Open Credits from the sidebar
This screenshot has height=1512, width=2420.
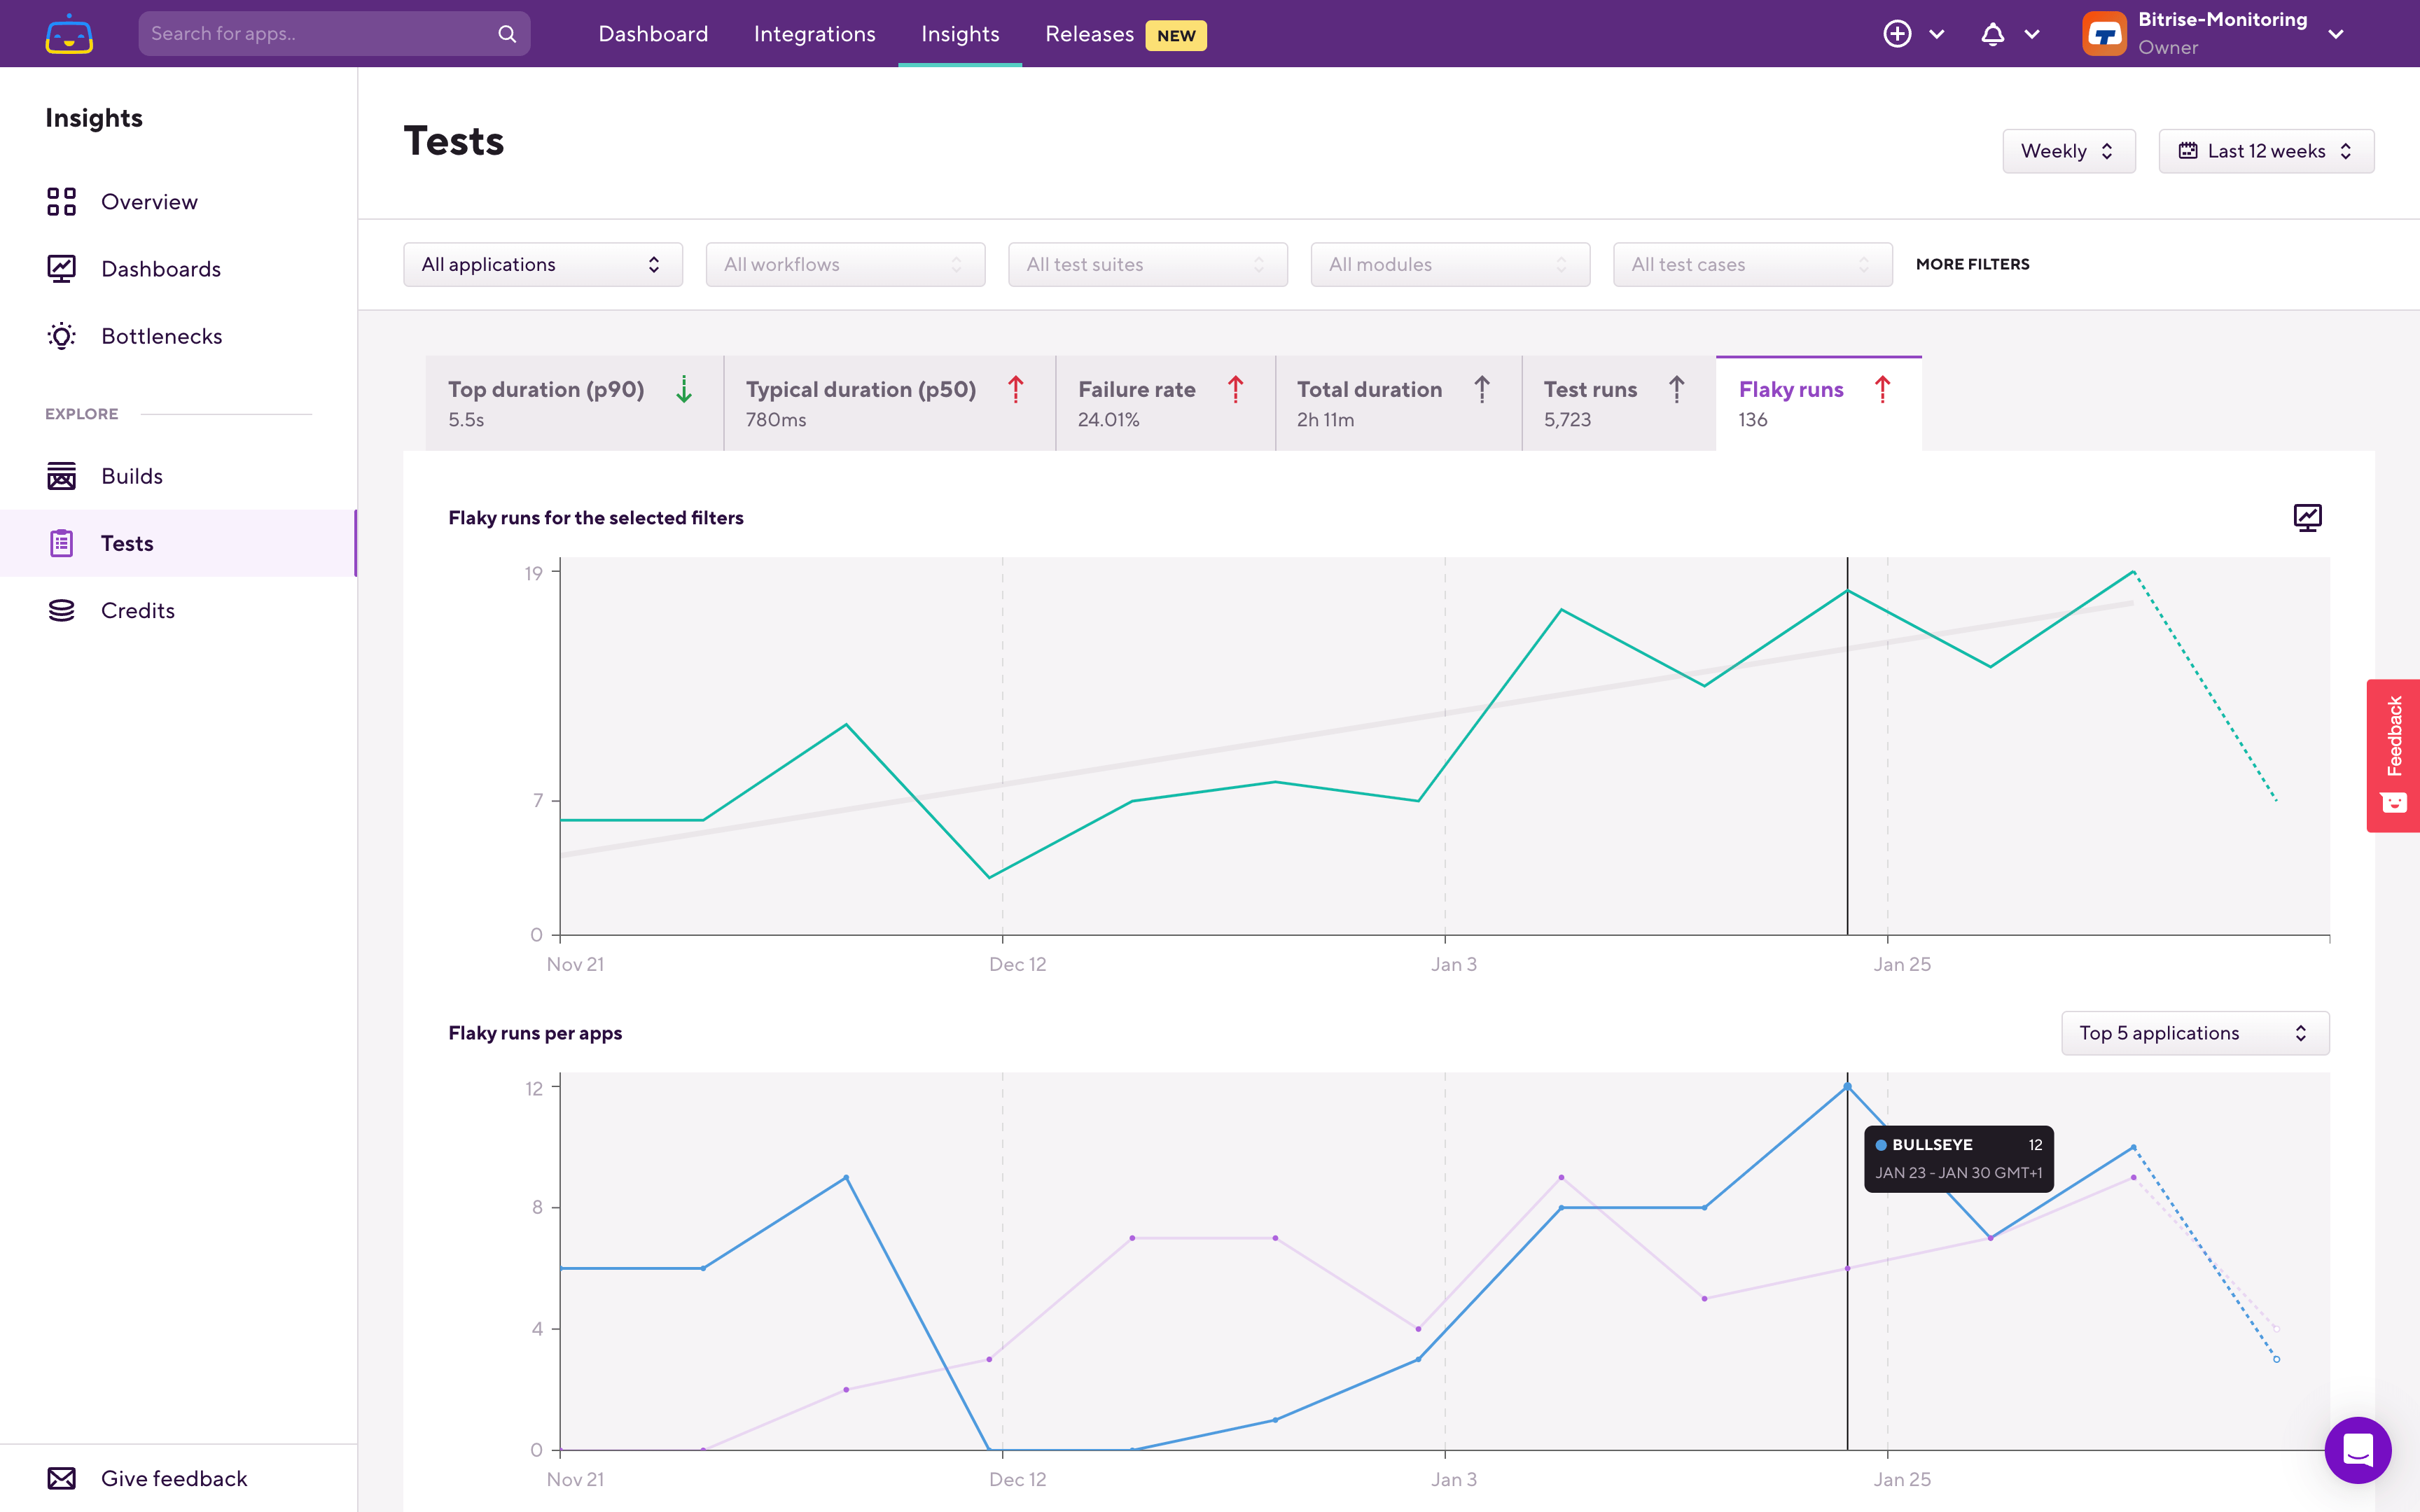137,610
